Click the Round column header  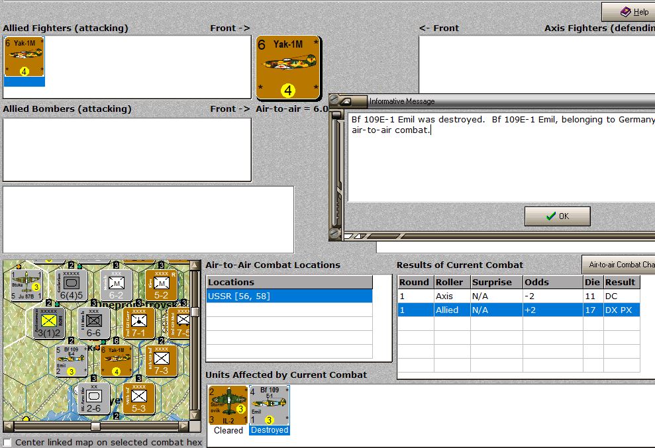pyautogui.click(x=415, y=283)
